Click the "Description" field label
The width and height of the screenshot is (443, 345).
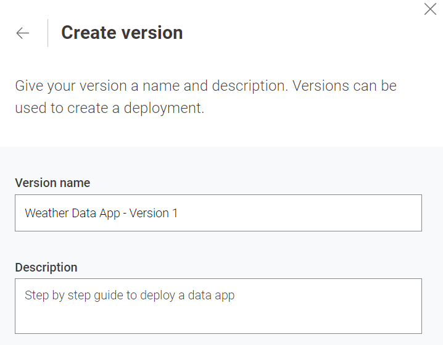pyautogui.click(x=46, y=267)
